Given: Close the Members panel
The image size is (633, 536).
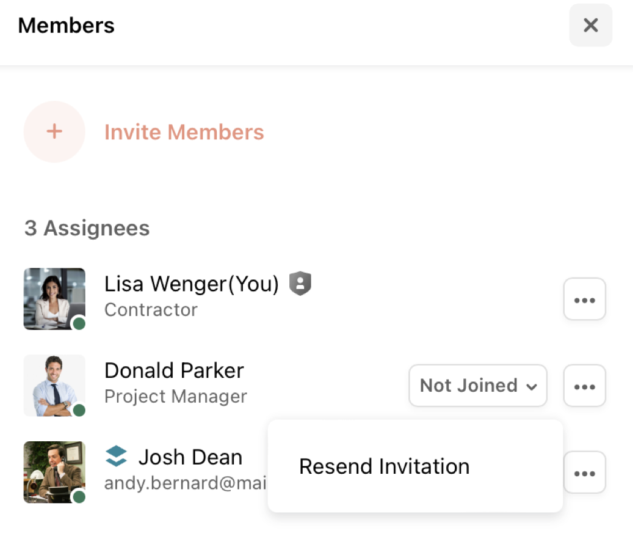Looking at the screenshot, I should pyautogui.click(x=591, y=25).
